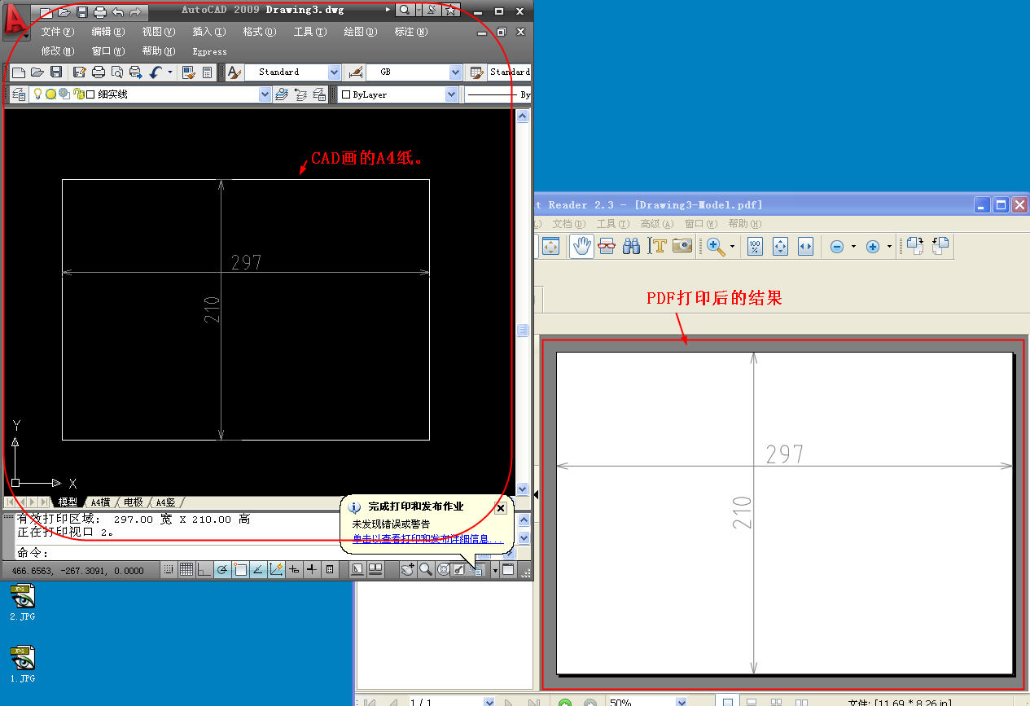Open the ByLayer color dropdown
1030x706 pixels.
point(452,94)
